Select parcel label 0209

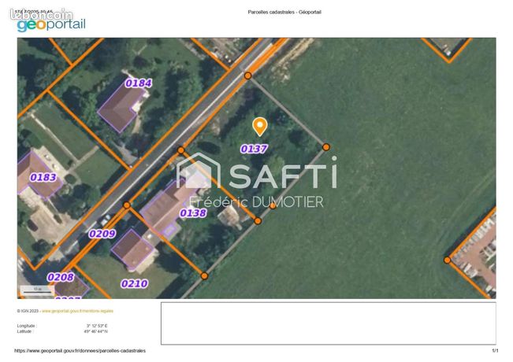102,234
